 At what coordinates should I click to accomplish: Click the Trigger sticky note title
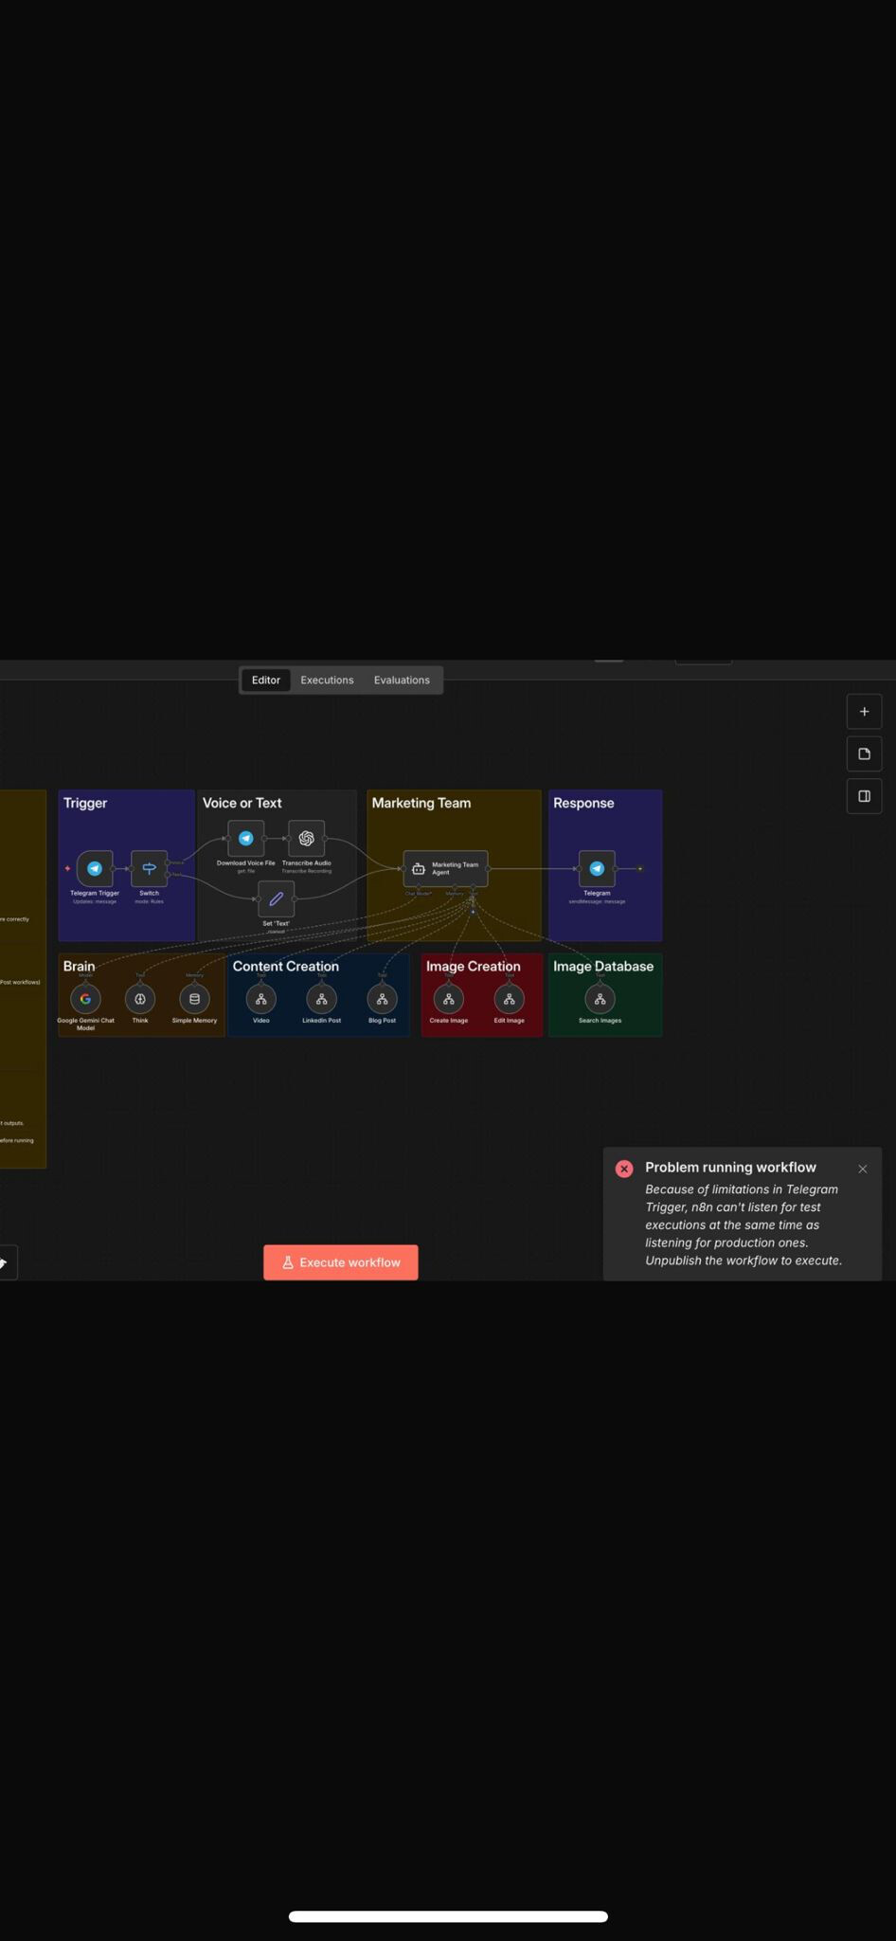(x=85, y=803)
